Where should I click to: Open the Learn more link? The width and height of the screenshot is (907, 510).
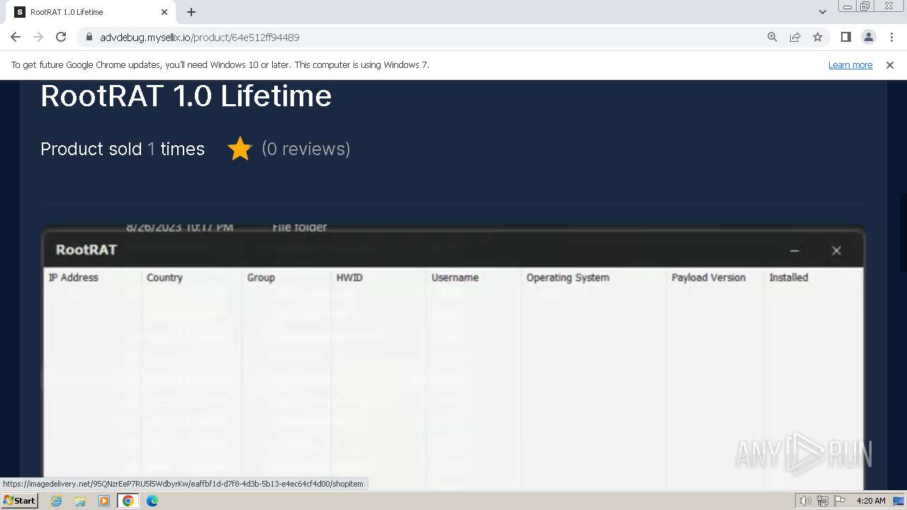coord(850,64)
